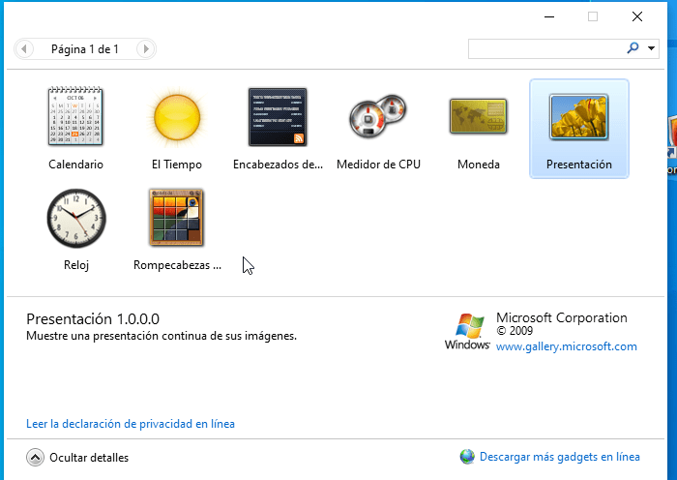Select the Reloj clock gadget
The image size is (677, 480).
click(x=75, y=218)
